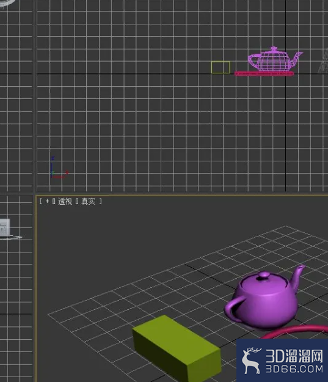Select the wireframe teapot in upper viewport
Screen dimensions: 328x382
[x=275, y=60]
